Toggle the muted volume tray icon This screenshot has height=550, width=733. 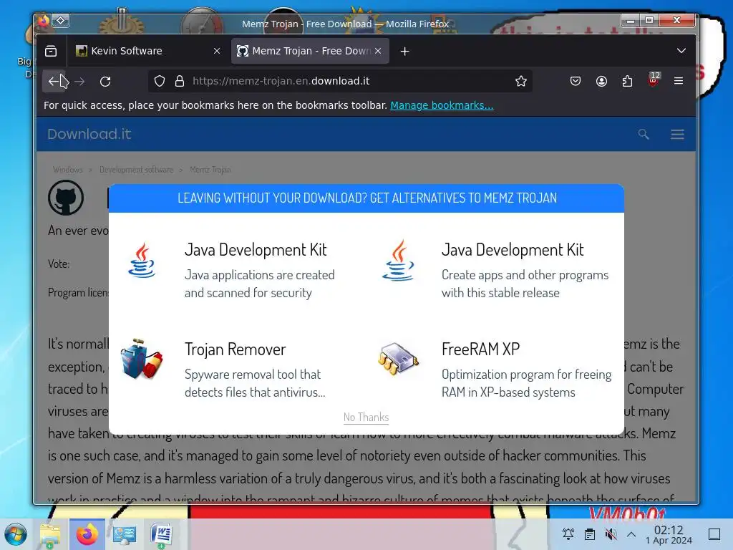611,534
